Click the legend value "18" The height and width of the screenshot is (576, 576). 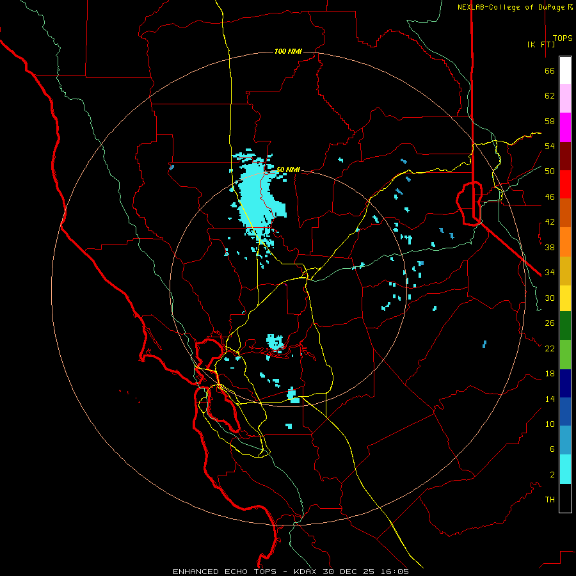(550, 374)
